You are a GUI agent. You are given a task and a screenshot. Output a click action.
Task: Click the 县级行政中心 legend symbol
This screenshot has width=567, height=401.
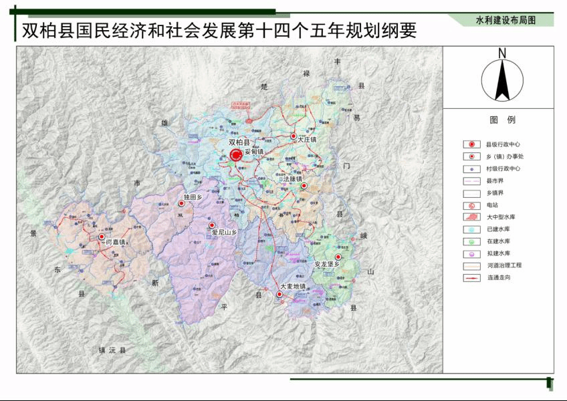tap(472, 144)
